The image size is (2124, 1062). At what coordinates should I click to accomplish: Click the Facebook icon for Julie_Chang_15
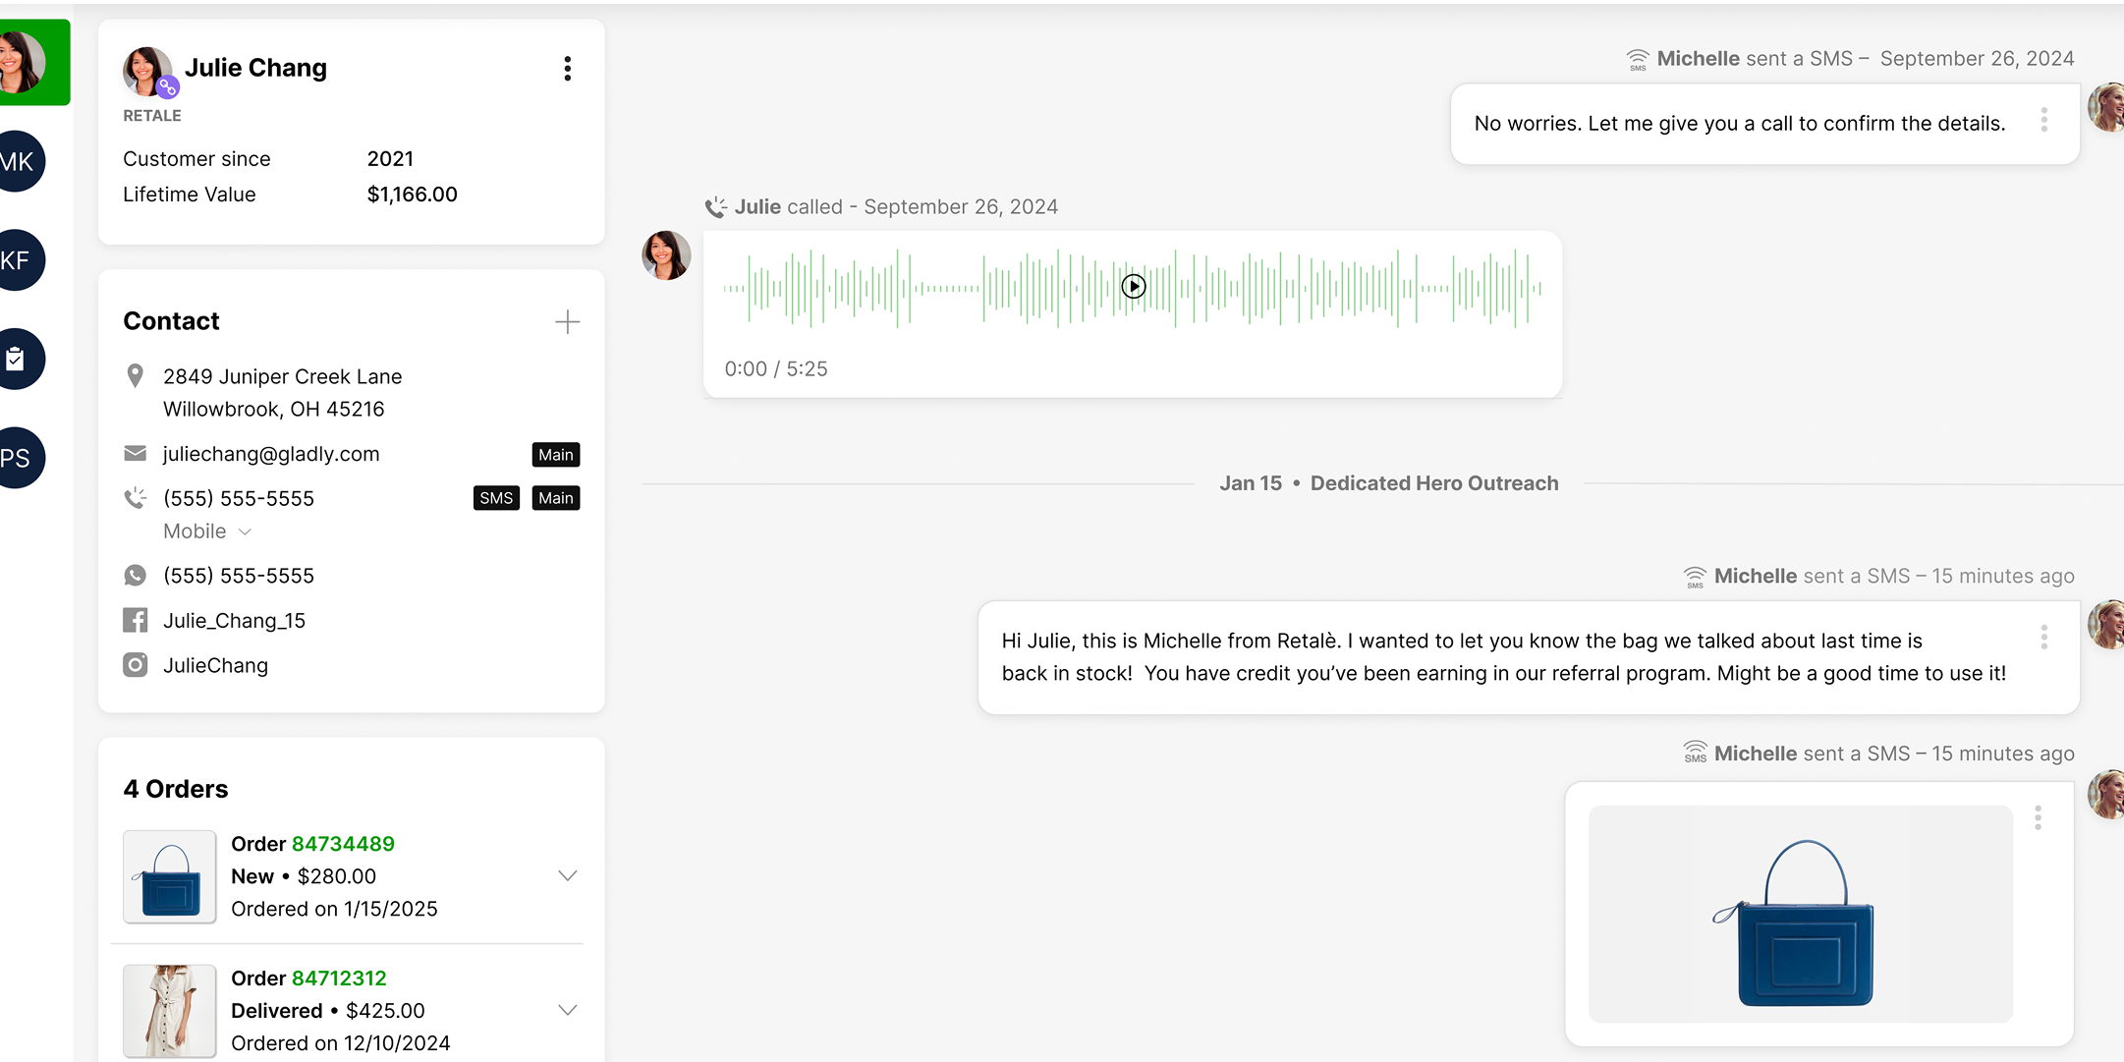tap(136, 621)
